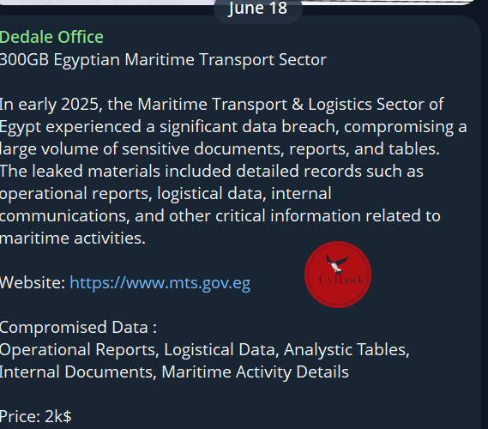The width and height of the screenshot is (488, 429).
Task: Click the hawk bird inside the logo
Action: pyautogui.click(x=337, y=263)
